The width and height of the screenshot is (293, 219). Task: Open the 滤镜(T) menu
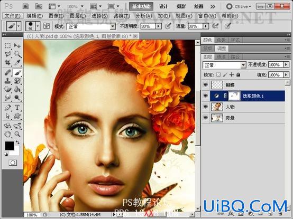coord(122,16)
